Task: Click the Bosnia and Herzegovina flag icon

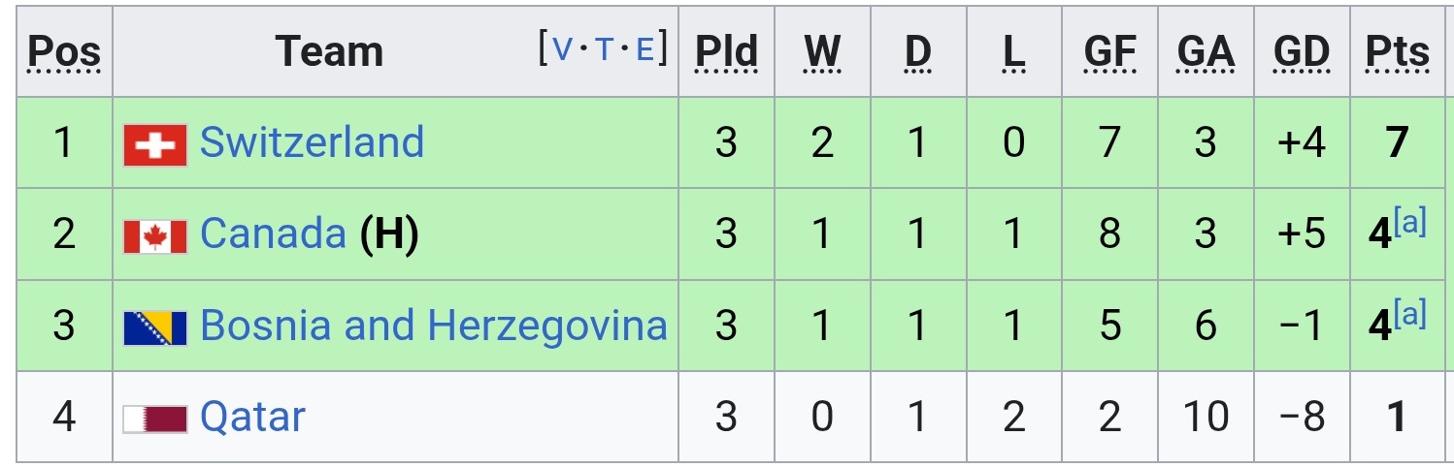Action: 155,328
